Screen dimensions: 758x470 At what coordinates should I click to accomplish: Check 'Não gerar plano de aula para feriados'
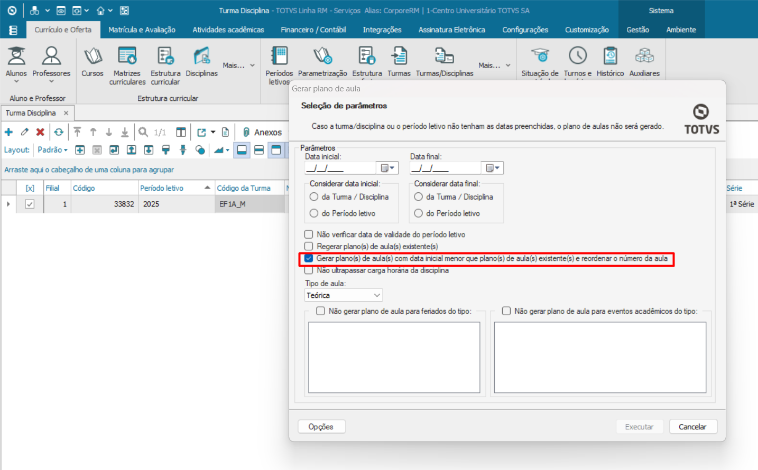point(320,311)
